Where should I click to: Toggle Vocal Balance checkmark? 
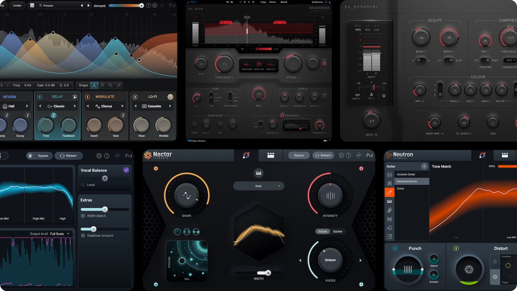click(126, 170)
